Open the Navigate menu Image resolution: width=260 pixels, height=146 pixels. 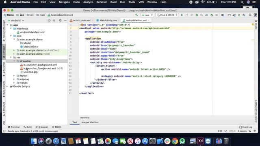tap(64, 2)
